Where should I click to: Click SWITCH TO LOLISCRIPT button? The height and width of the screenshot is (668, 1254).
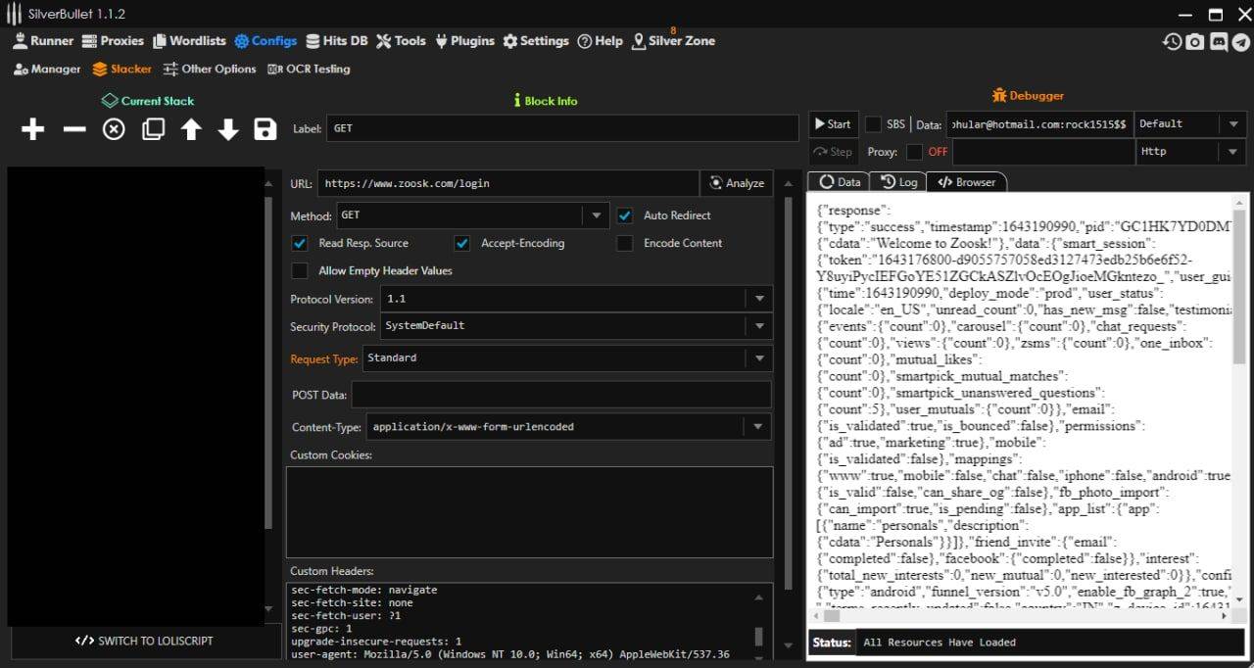coord(144,641)
